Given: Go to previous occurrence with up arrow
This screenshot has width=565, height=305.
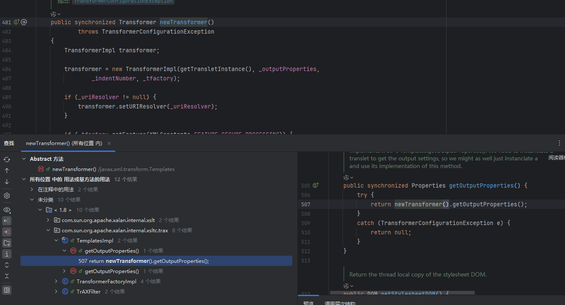Looking at the screenshot, I should [x=7, y=170].
